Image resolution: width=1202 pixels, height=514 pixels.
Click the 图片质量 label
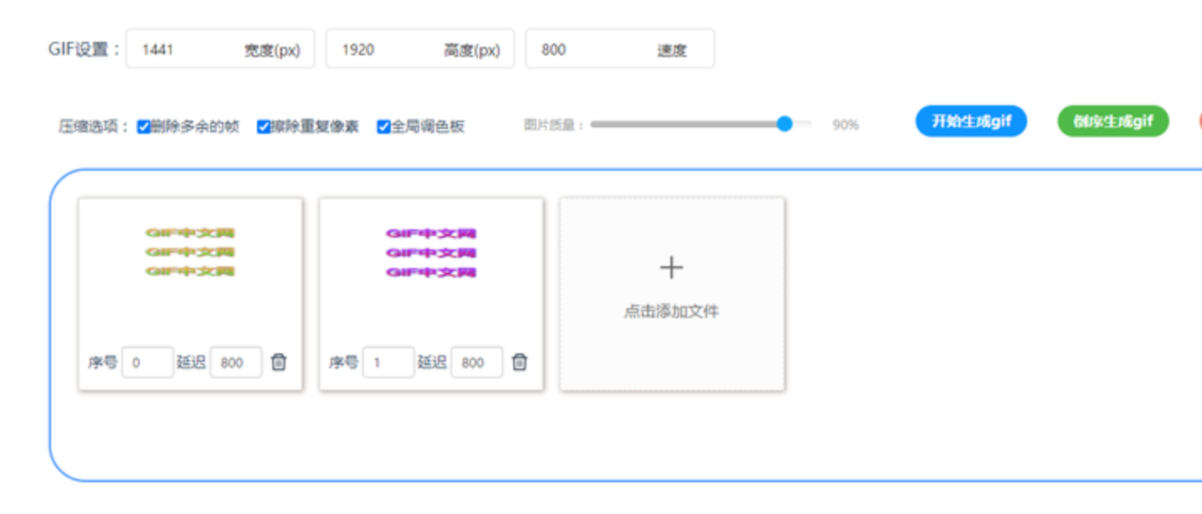click(553, 125)
